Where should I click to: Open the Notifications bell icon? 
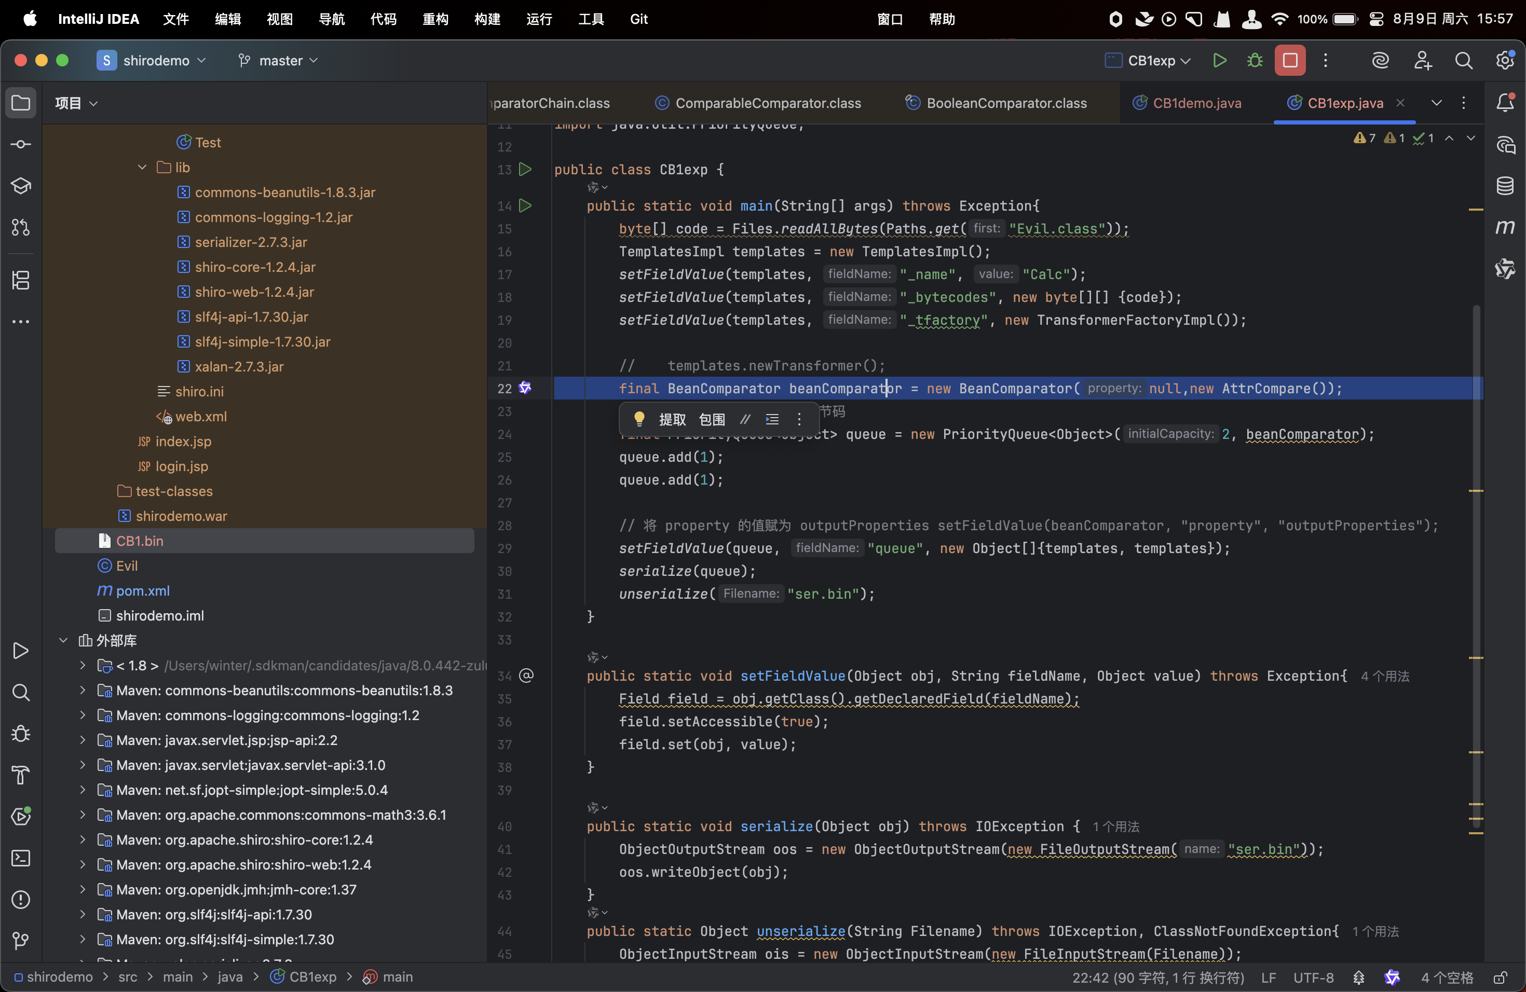tap(1505, 103)
